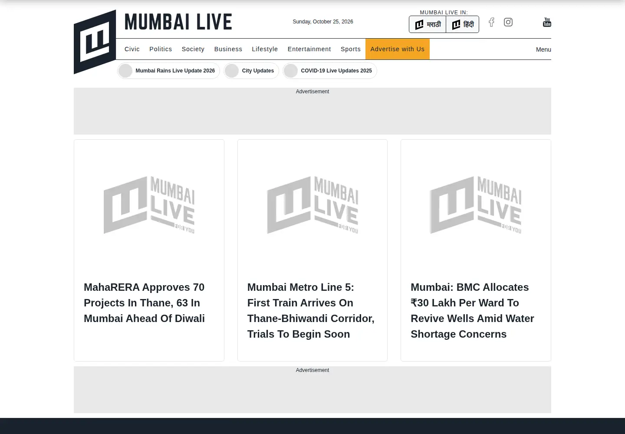
Task: Switch to the Marathi (मराठी) edition
Action: coord(428,24)
